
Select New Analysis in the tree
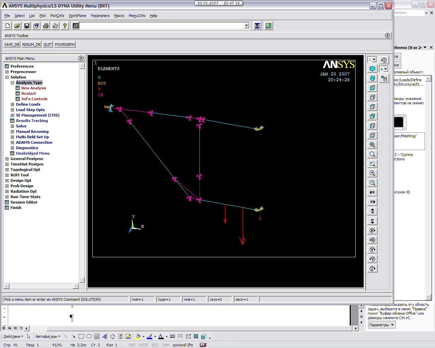[x=34, y=88]
